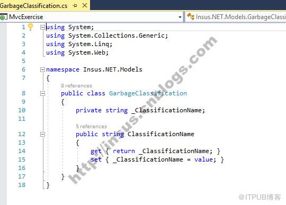The image size is (286, 205).
Task: Open the MvcExercise project dropdown arrow
Action: [180, 17]
